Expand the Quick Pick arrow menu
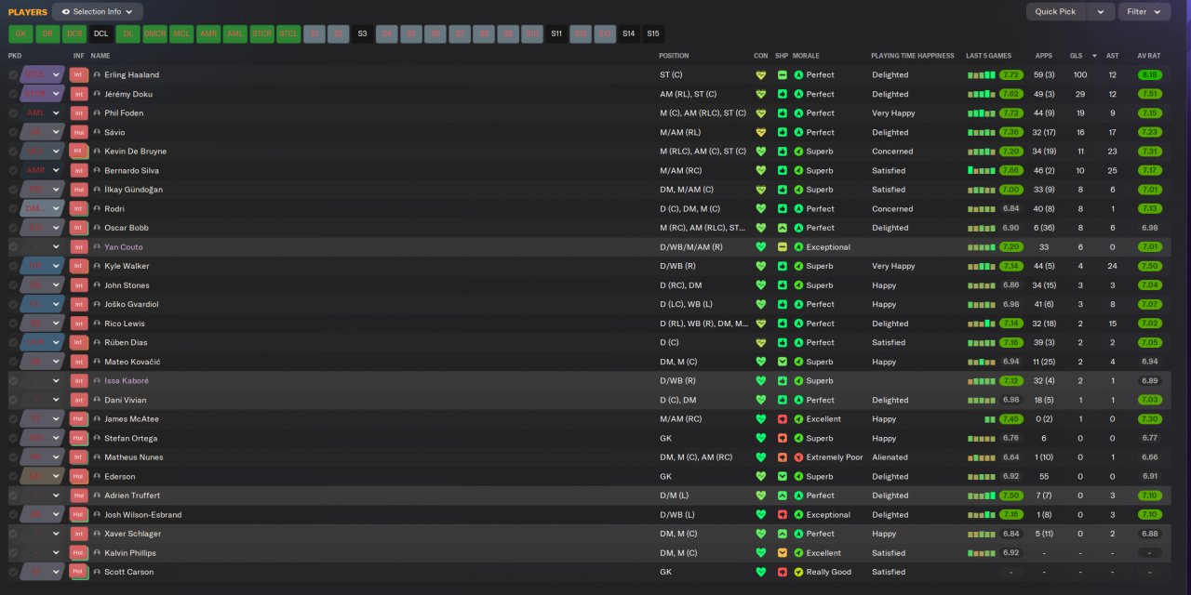 click(1101, 12)
